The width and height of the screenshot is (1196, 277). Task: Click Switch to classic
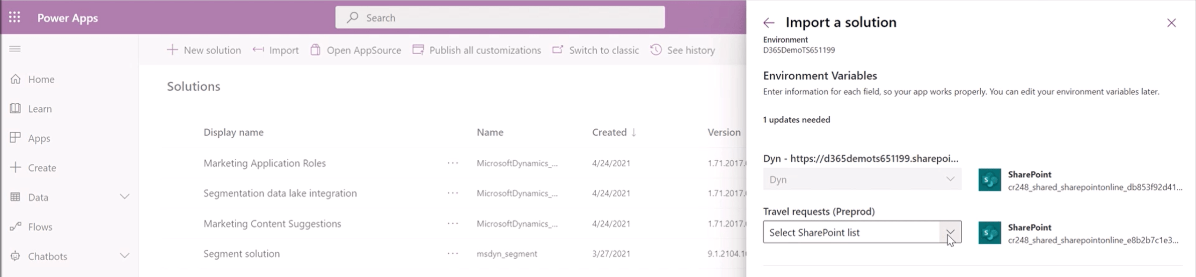click(595, 50)
